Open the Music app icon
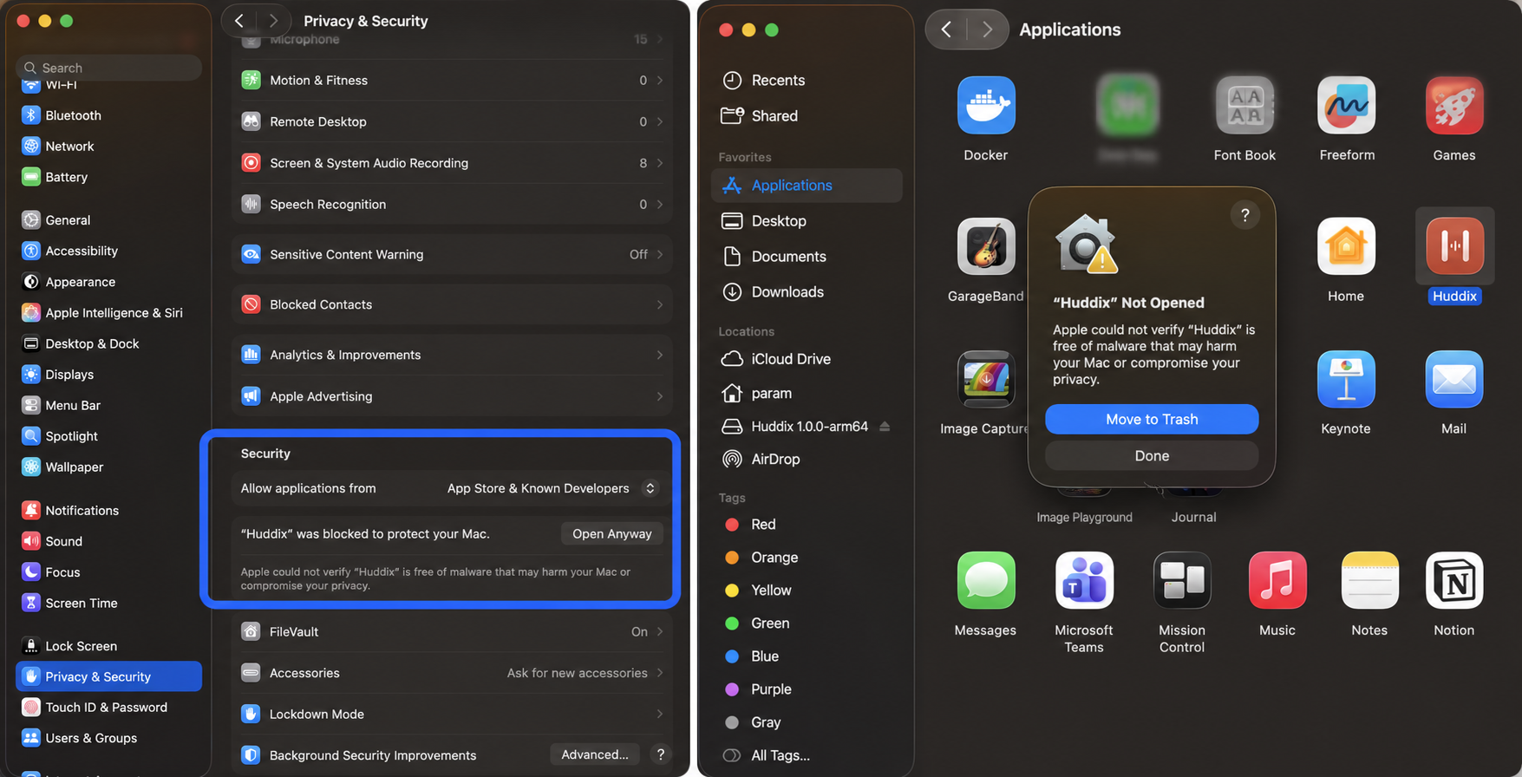Viewport: 1522px width, 777px height. pos(1277,580)
